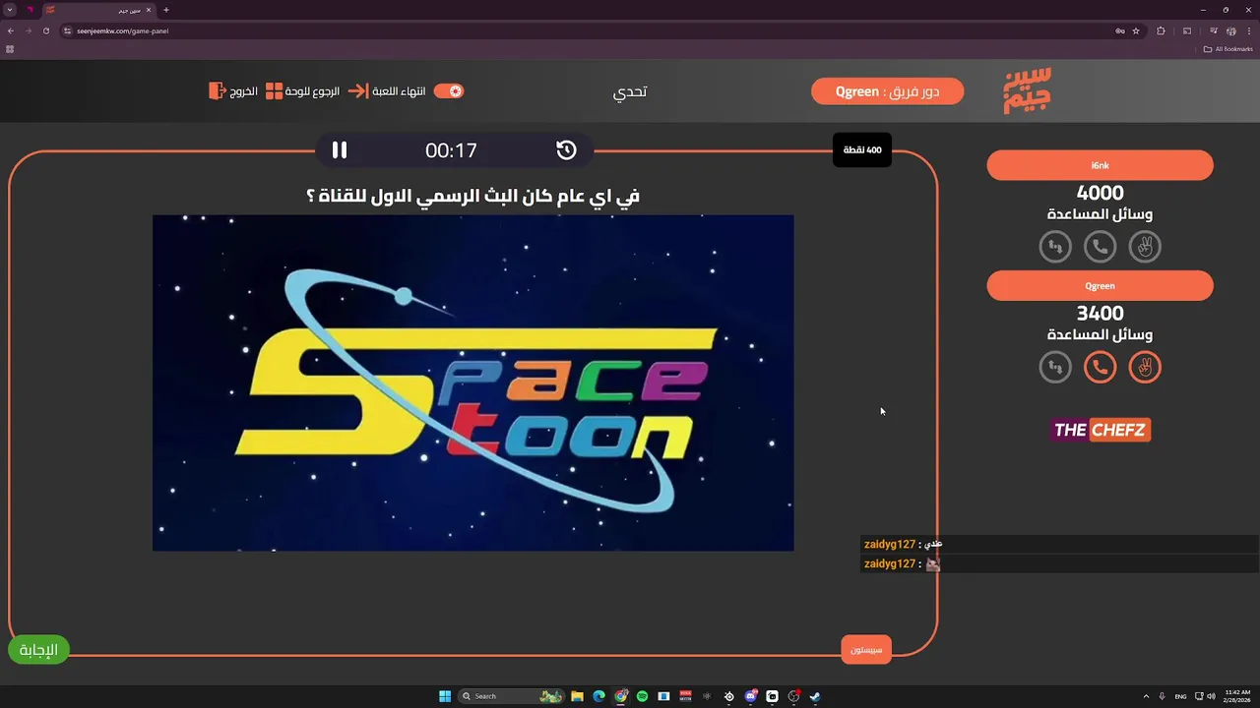Click the arrow-to-line icon beside انتهاء اللعبة
This screenshot has height=708, width=1260.
[x=358, y=90]
